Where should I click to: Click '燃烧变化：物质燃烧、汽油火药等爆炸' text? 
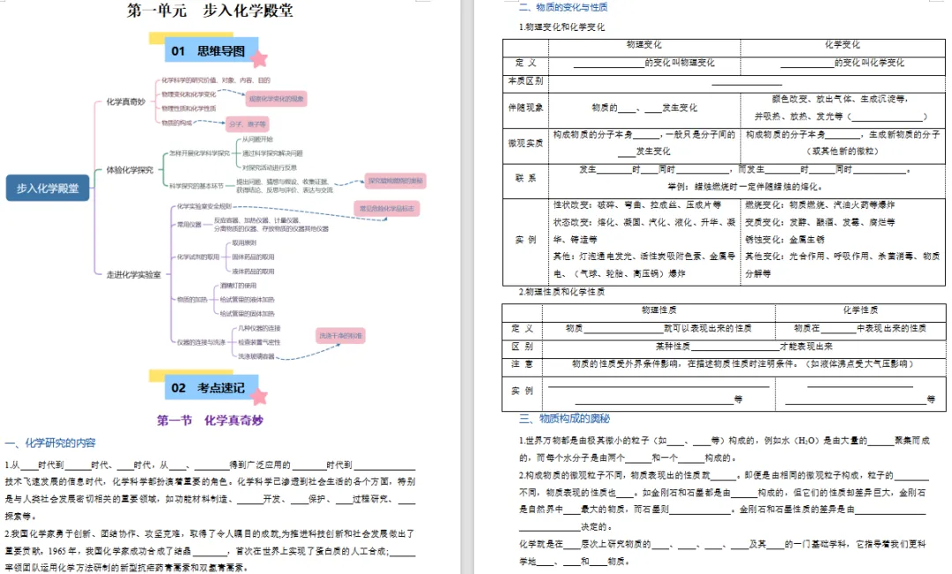821,205
